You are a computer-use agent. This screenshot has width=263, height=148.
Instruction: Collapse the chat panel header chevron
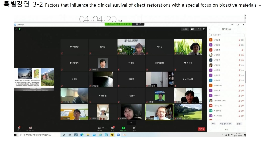[210, 130]
